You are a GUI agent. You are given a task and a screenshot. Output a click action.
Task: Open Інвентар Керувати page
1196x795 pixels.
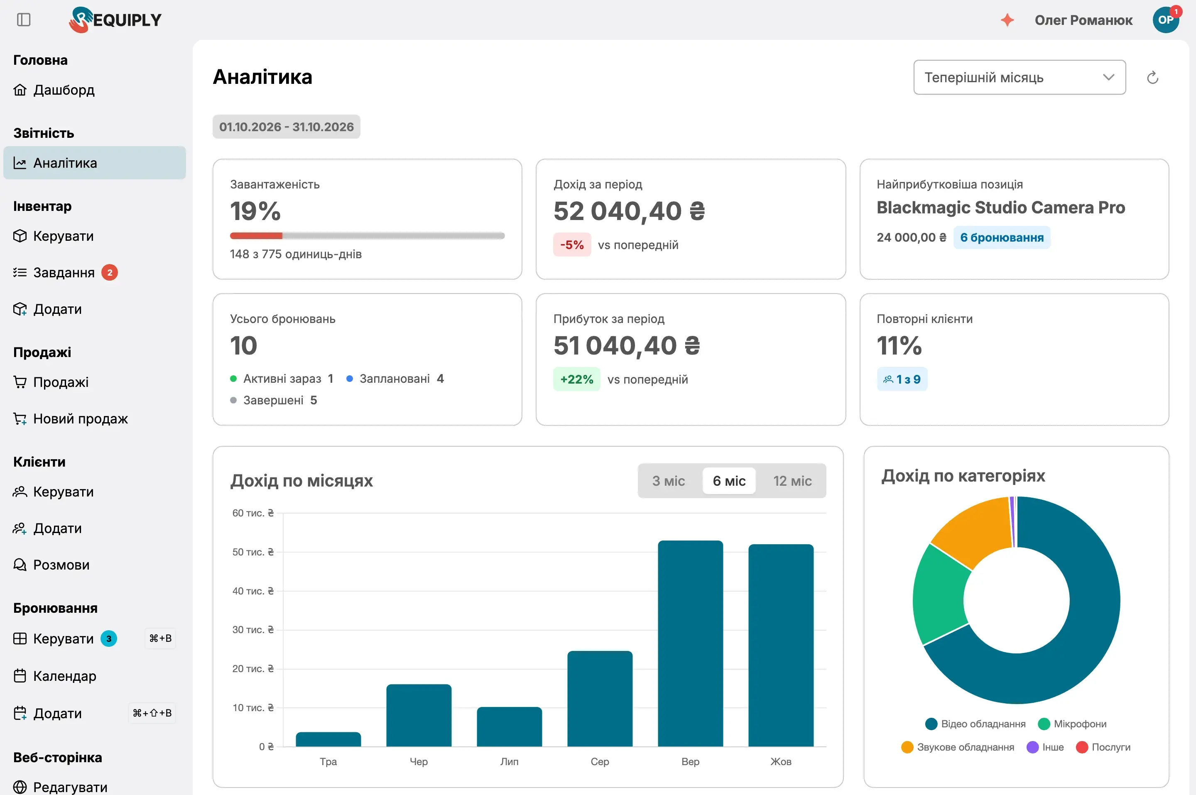(94, 236)
